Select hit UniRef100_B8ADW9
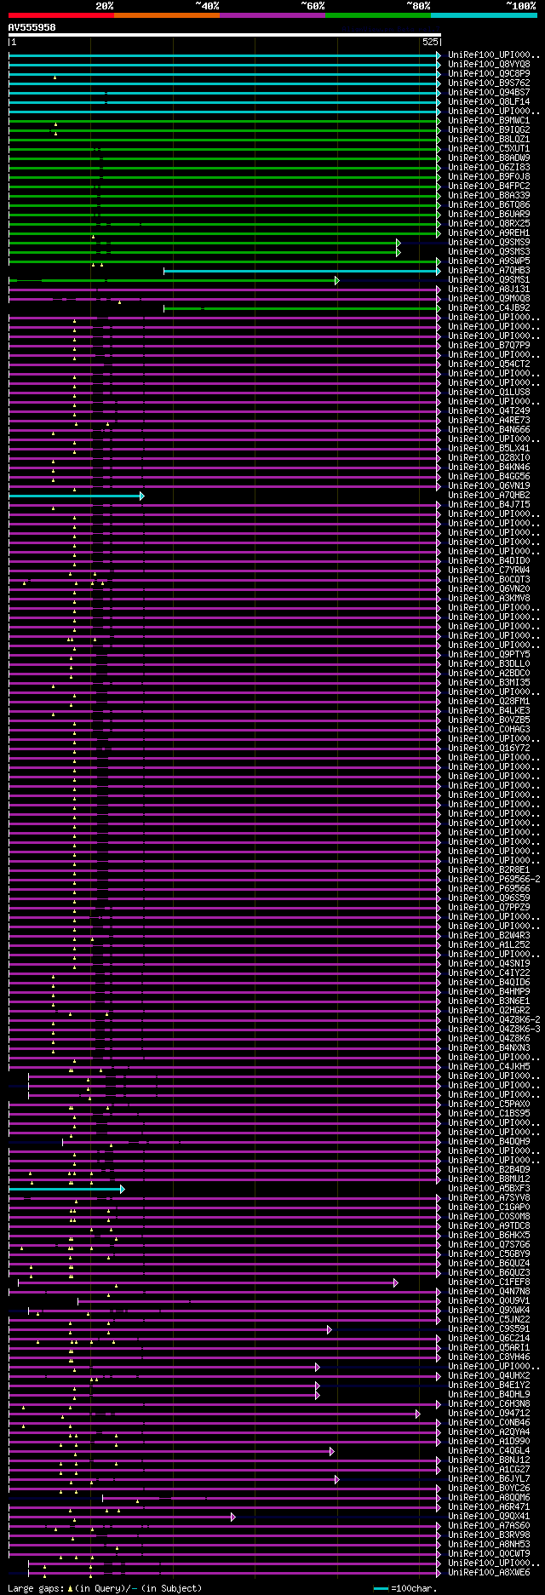The image size is (545, 1595). [489, 158]
